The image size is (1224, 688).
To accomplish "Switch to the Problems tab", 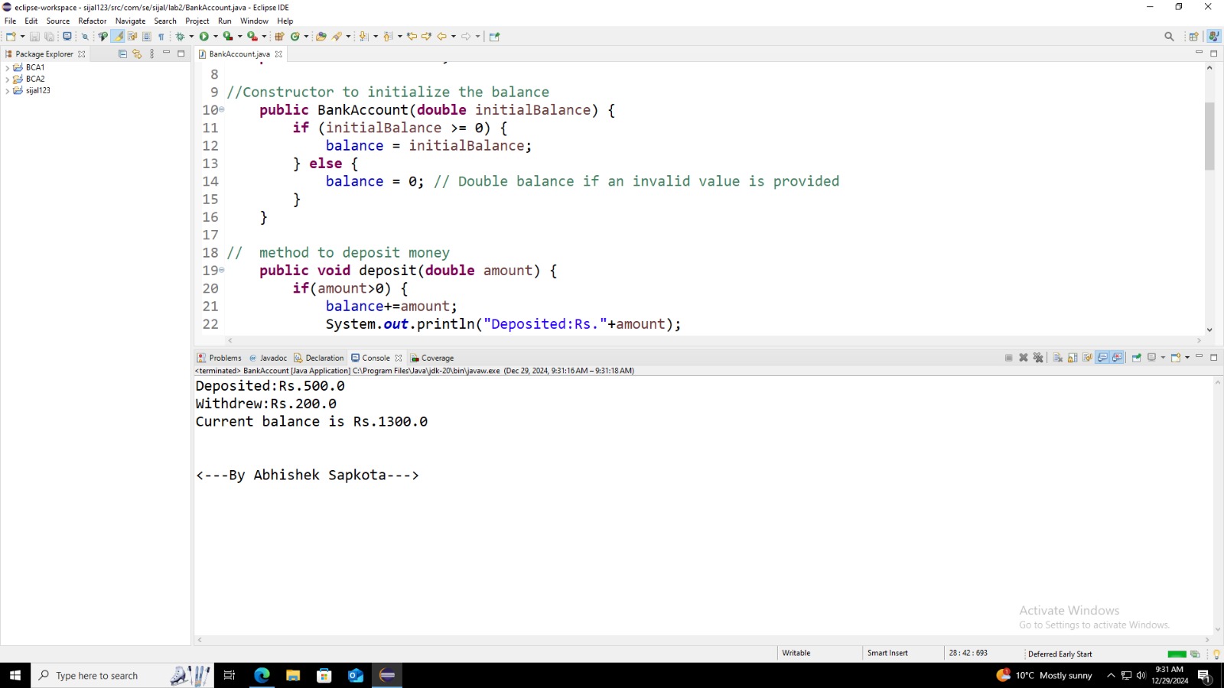I will (x=219, y=358).
